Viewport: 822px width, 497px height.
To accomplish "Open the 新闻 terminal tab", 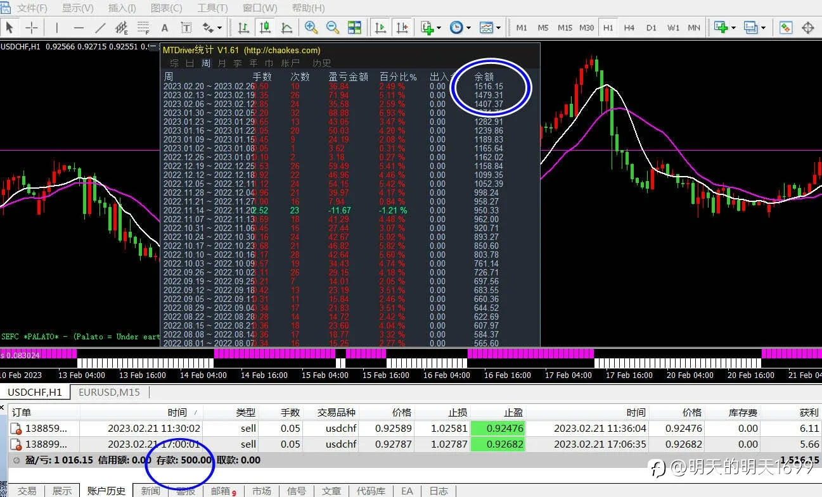I will coord(150,491).
